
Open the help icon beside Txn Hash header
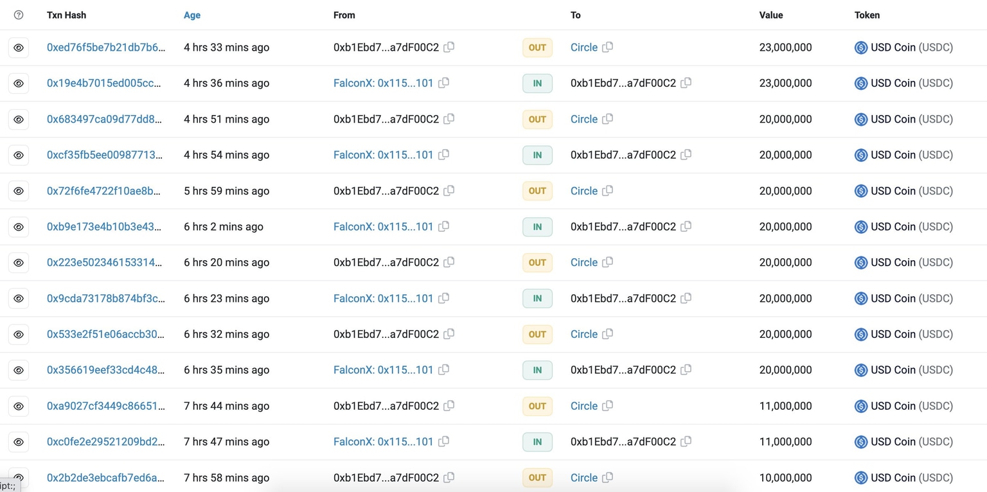pyautogui.click(x=19, y=14)
